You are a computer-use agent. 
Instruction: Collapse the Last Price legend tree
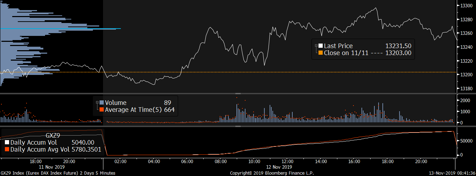[316, 46]
